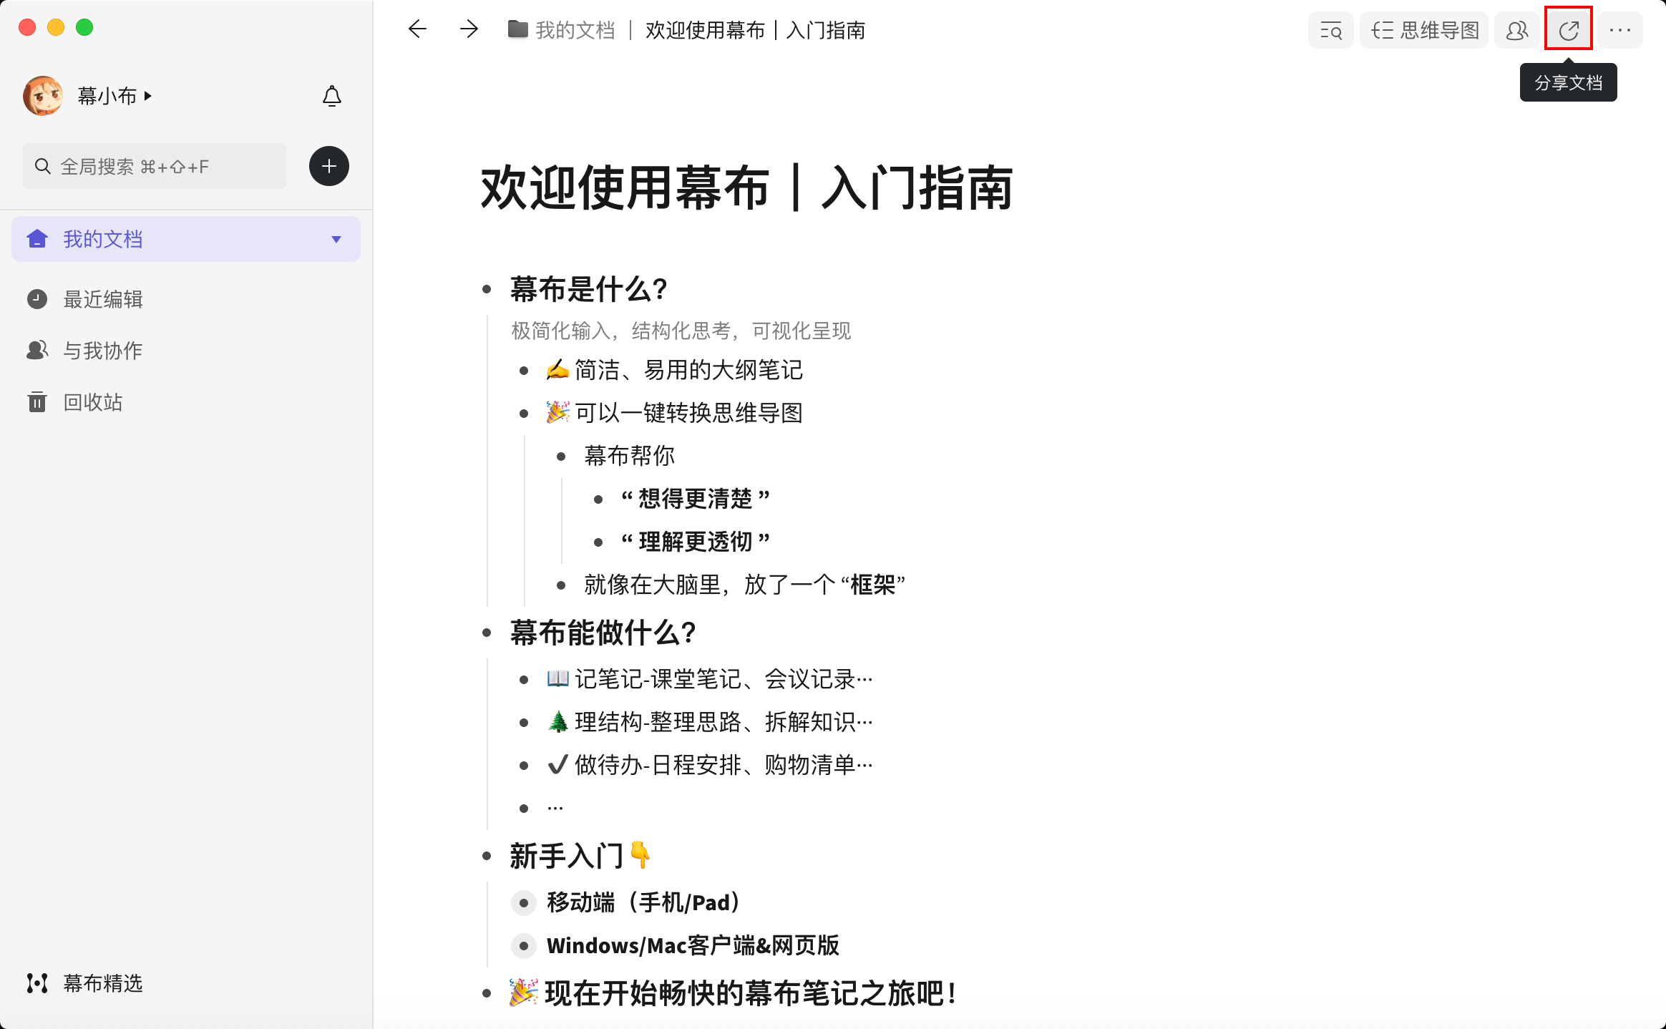Click the line 幕布帮你
Viewport: 1666px width, 1029px height.
tap(630, 456)
